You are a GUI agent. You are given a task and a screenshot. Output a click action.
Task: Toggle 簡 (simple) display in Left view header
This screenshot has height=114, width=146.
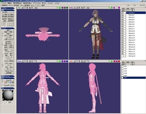click(x=82, y=61)
